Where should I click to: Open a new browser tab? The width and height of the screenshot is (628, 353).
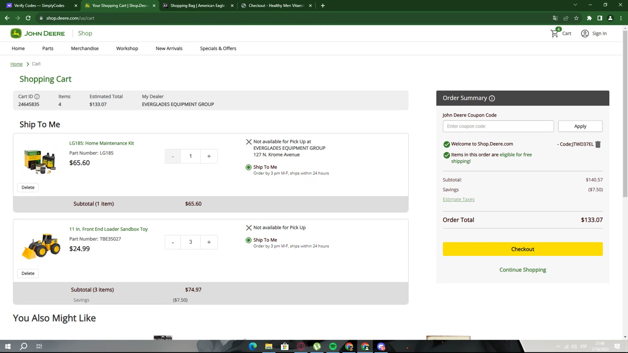[322, 5]
